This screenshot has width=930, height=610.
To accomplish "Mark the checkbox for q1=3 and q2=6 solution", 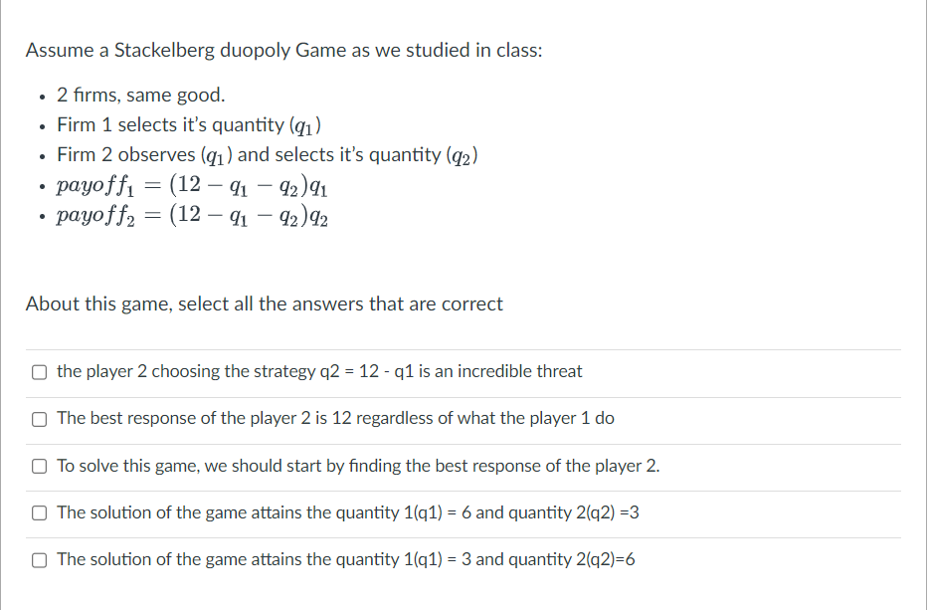I will point(39,559).
